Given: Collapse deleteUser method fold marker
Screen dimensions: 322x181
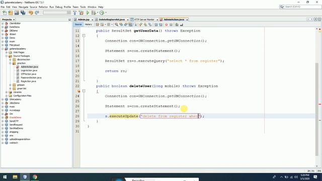Looking at the screenshot, I should [84, 91].
